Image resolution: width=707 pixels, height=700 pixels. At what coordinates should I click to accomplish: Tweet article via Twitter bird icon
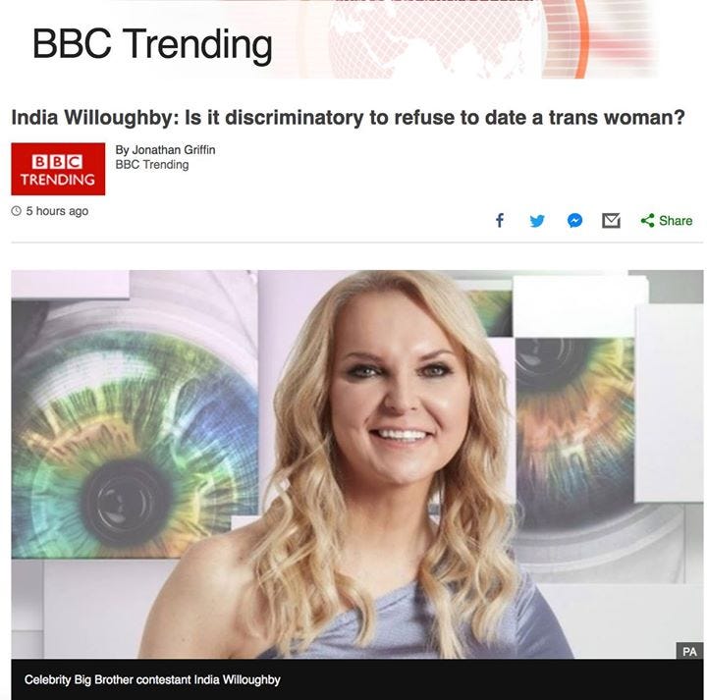(x=537, y=221)
